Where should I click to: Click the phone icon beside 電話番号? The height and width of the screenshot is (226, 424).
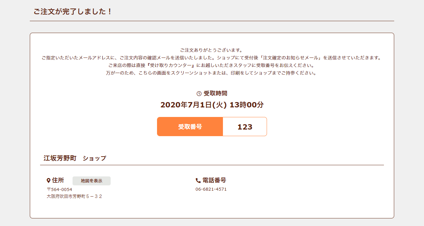pyautogui.click(x=198, y=180)
